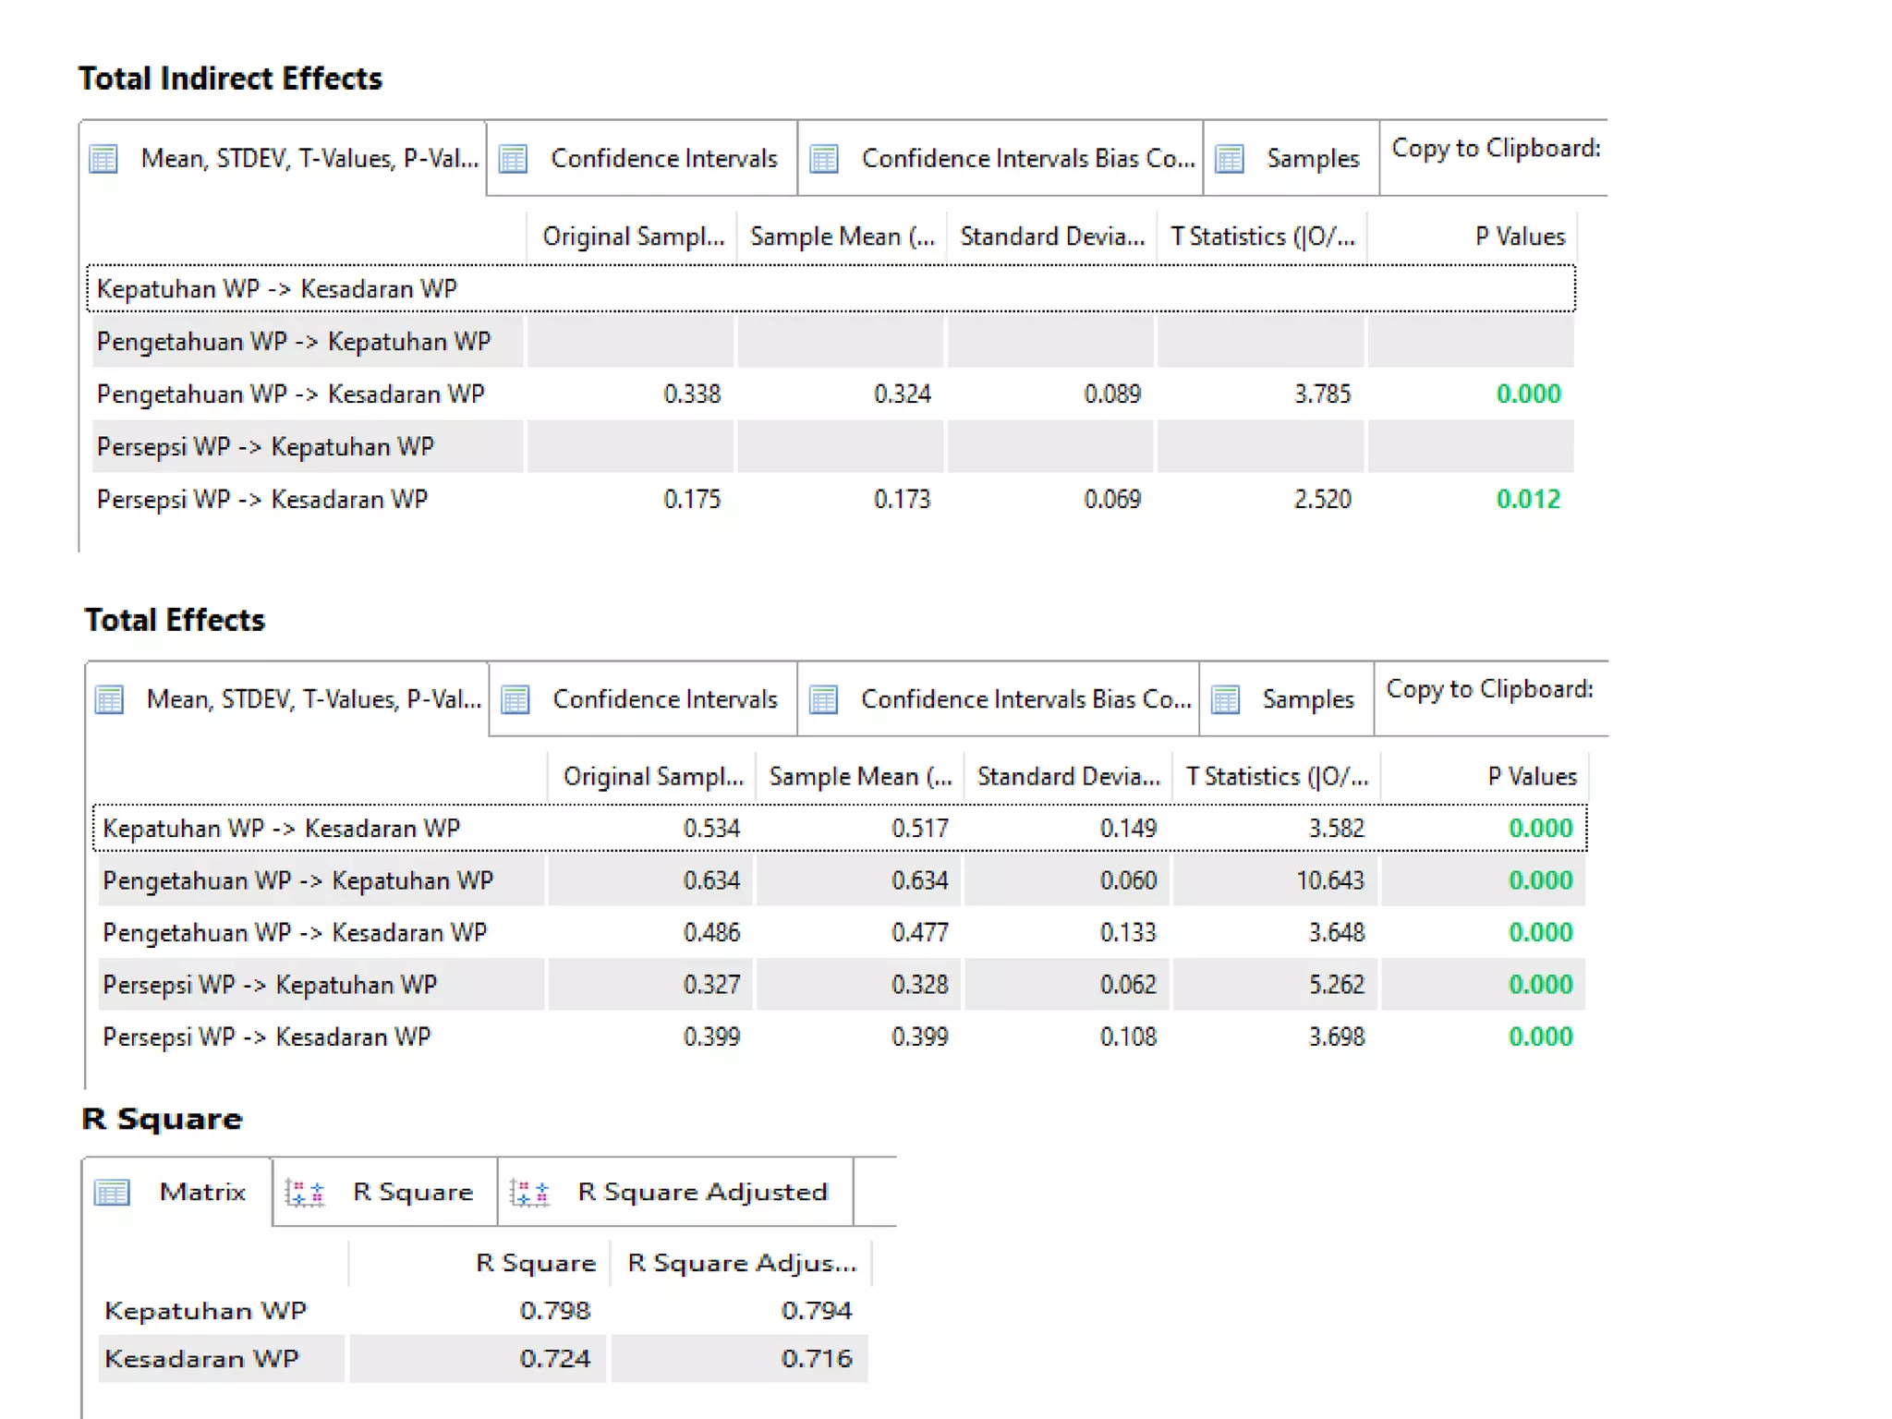Select the Samples tab in Total Effects
Viewport: 1892px width, 1419px height.
tap(1307, 699)
